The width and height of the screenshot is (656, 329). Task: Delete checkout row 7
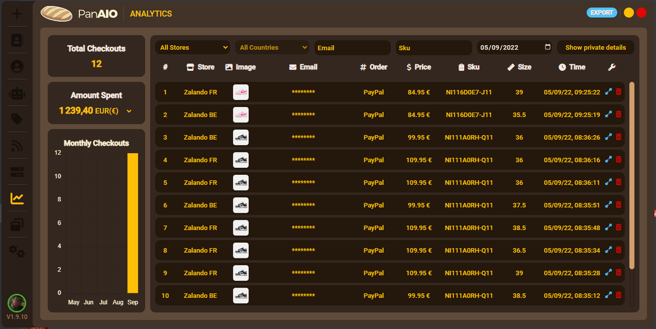[618, 228]
